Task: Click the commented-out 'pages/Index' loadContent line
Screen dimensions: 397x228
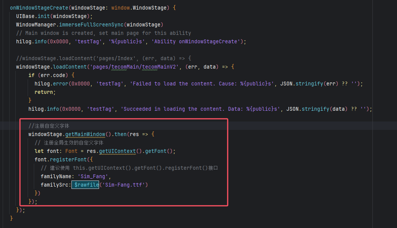Action: coord(103,58)
